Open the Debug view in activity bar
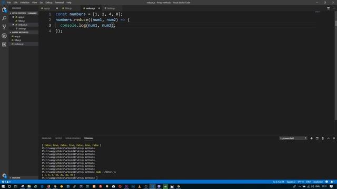 coord(4,36)
